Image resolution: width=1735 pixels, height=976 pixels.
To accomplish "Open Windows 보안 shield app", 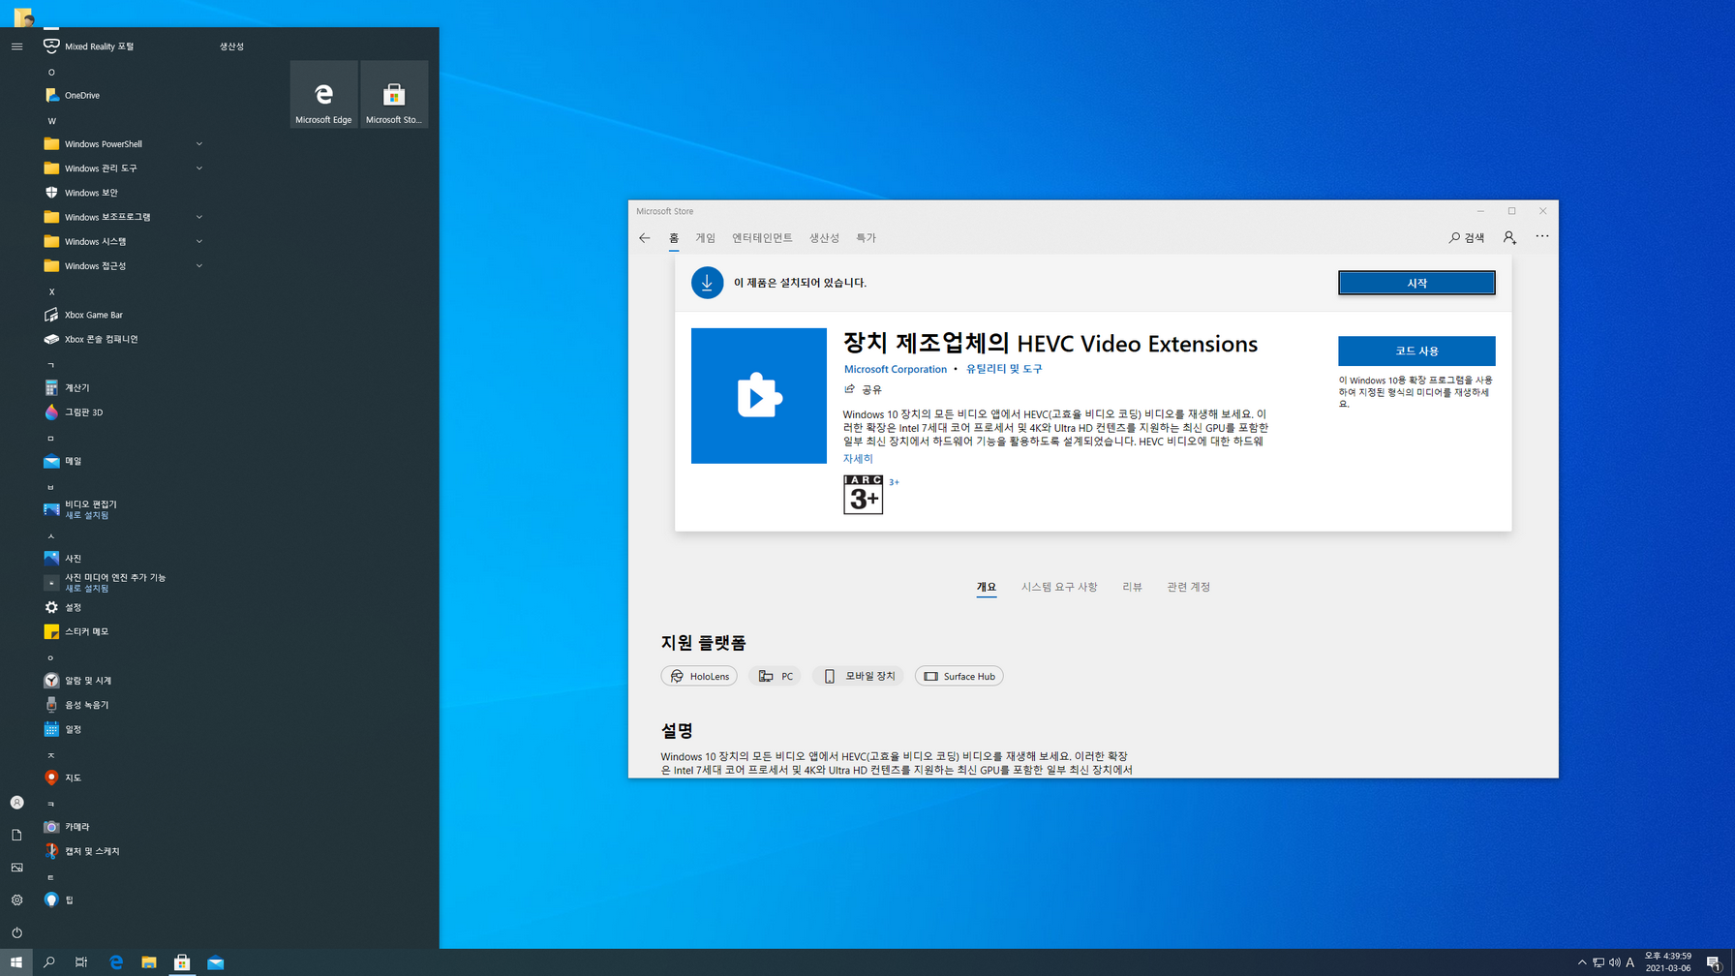I will click(124, 193).
